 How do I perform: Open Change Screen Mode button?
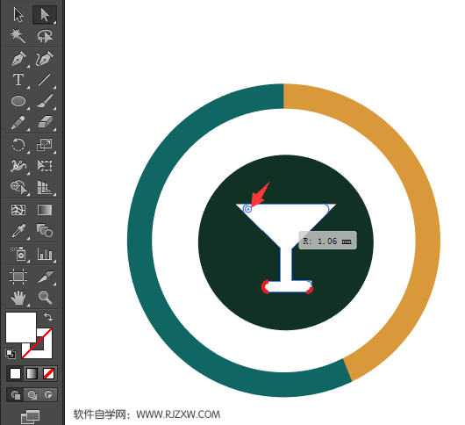[x=30, y=417]
